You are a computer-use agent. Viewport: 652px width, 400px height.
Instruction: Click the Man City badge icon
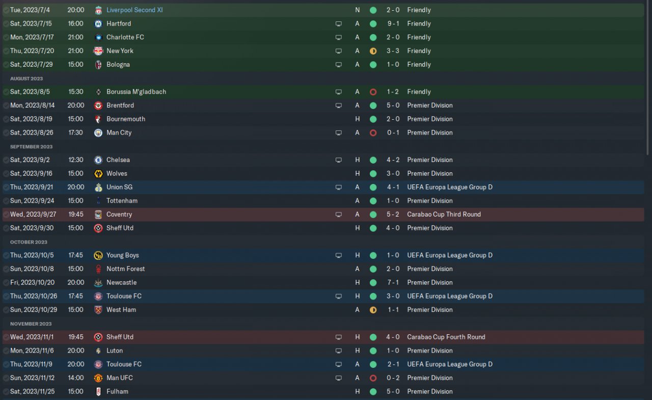coord(98,132)
